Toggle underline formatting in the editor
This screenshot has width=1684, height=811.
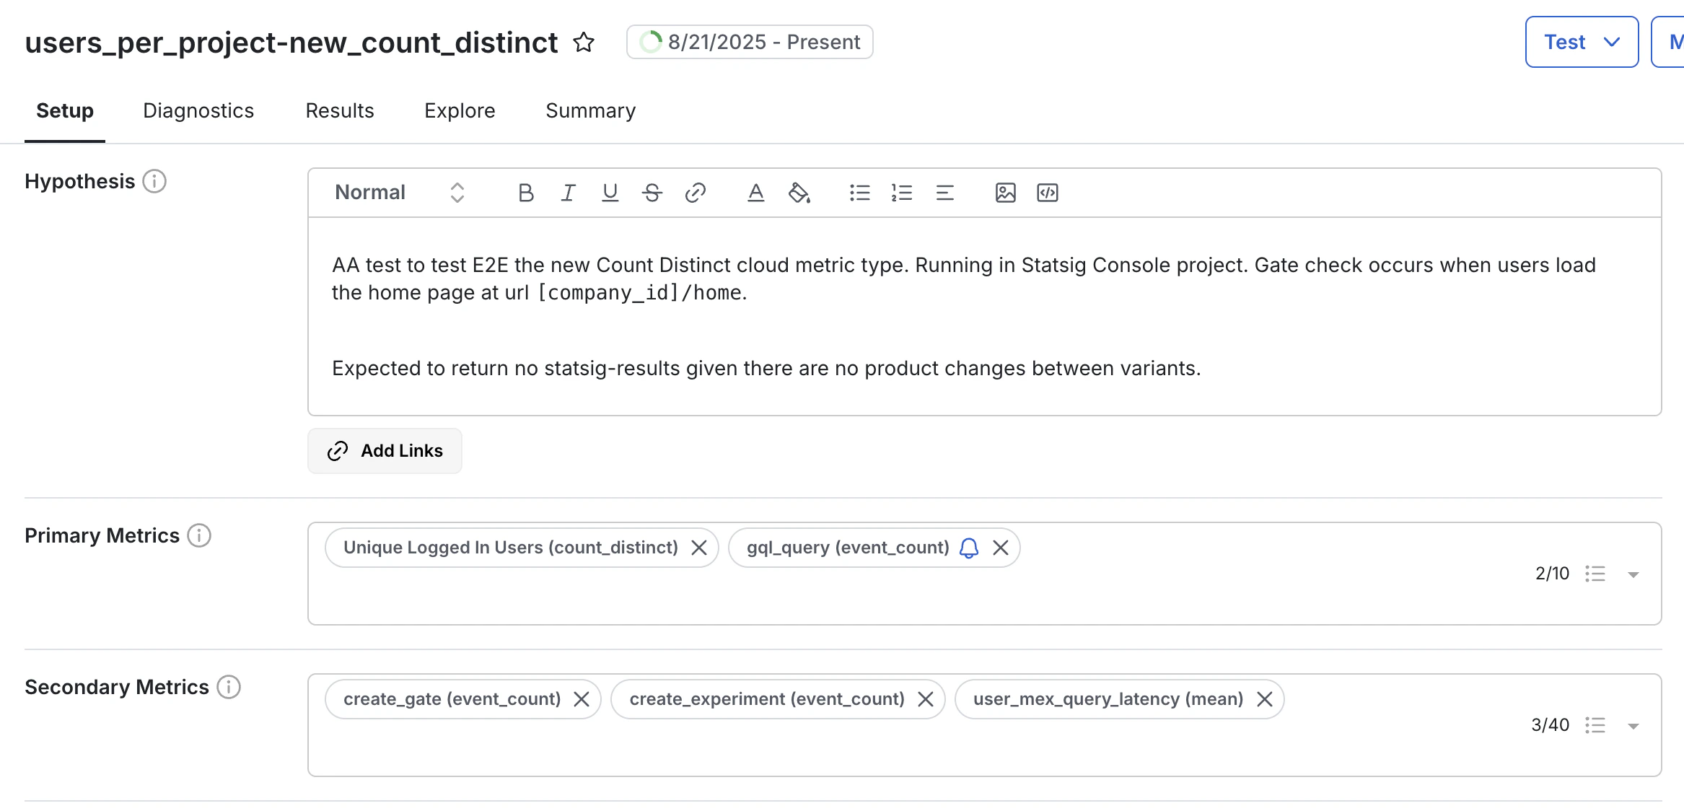tap(610, 193)
